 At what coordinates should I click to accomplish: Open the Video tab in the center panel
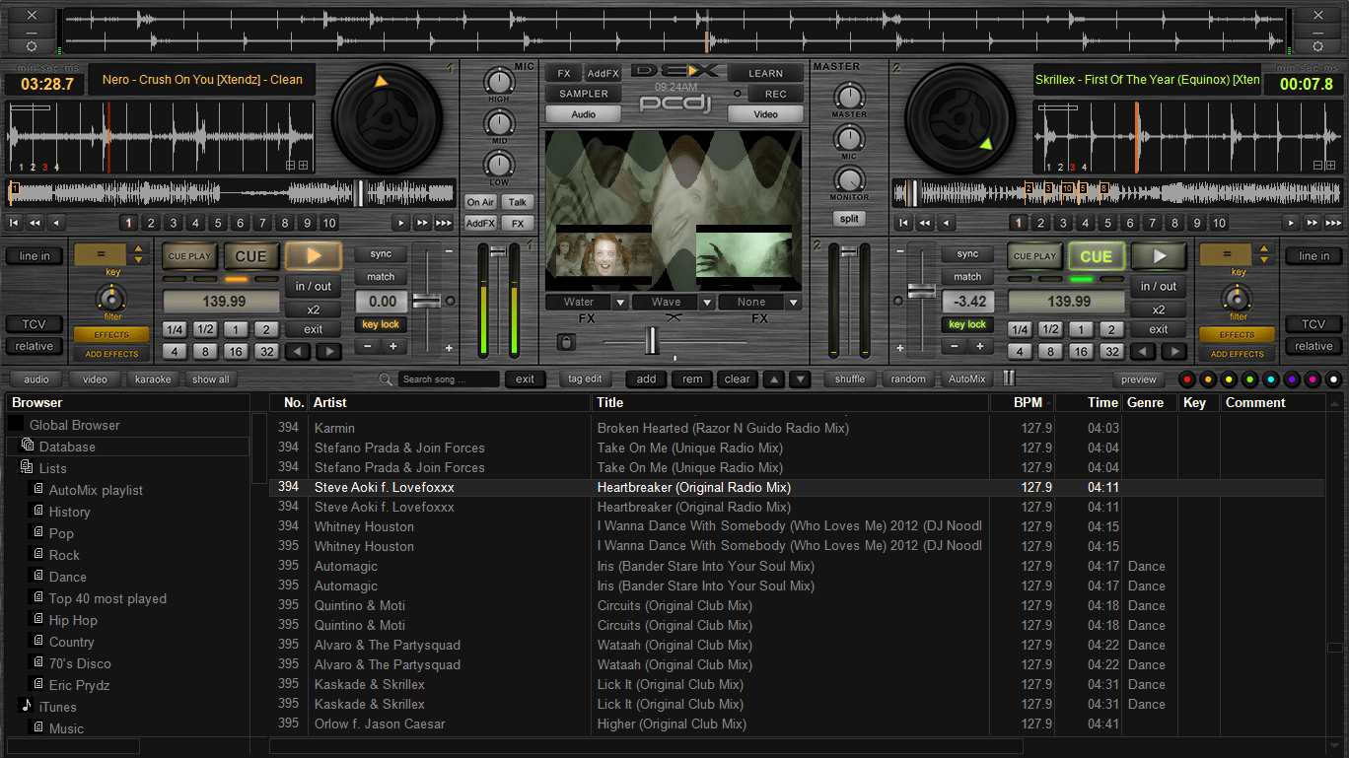coord(766,113)
